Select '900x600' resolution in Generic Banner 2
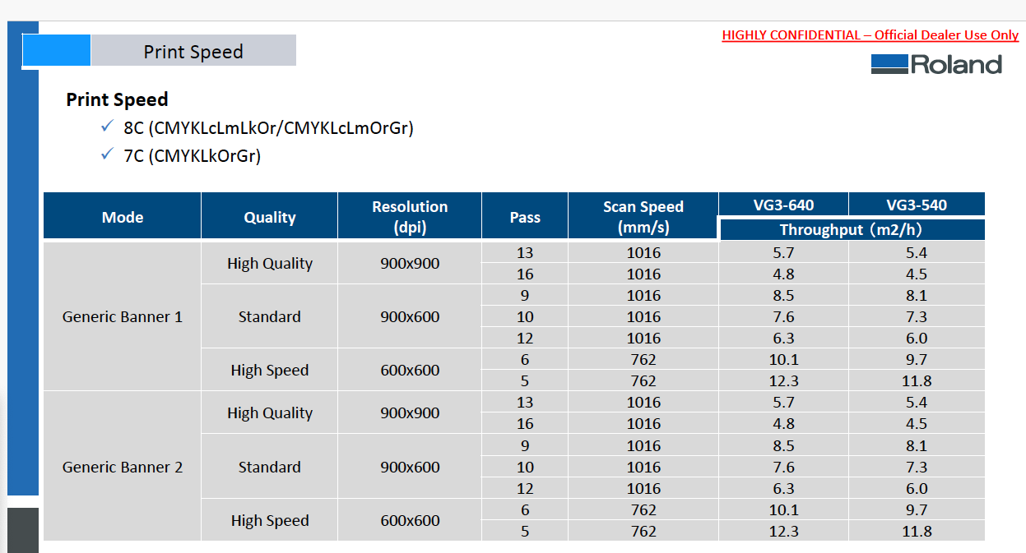Viewport: 1026px width, 553px height. pyautogui.click(x=410, y=467)
